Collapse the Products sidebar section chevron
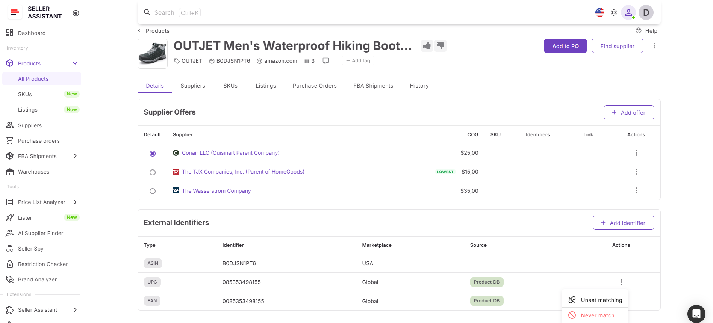Viewport: 713px width, 323px height. tap(75, 63)
